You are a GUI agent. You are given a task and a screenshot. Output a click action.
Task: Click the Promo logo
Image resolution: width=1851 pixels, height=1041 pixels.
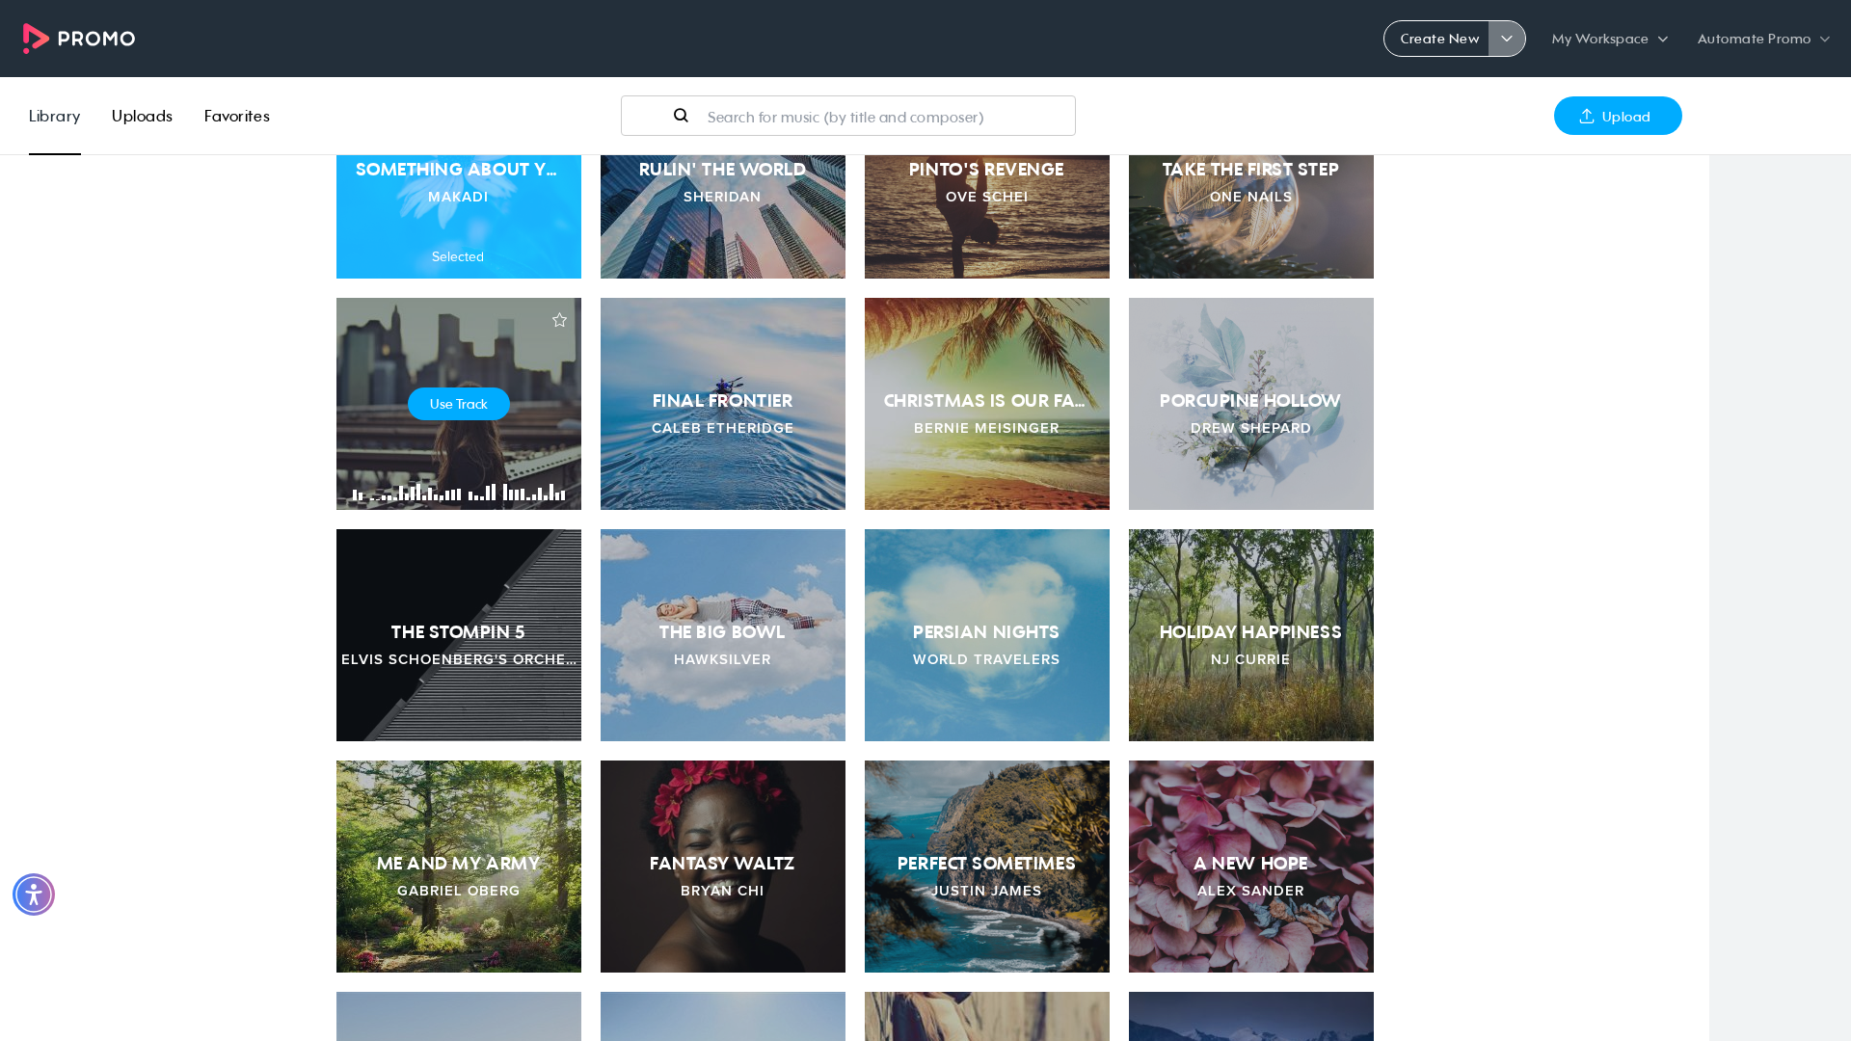pyautogui.click(x=79, y=39)
